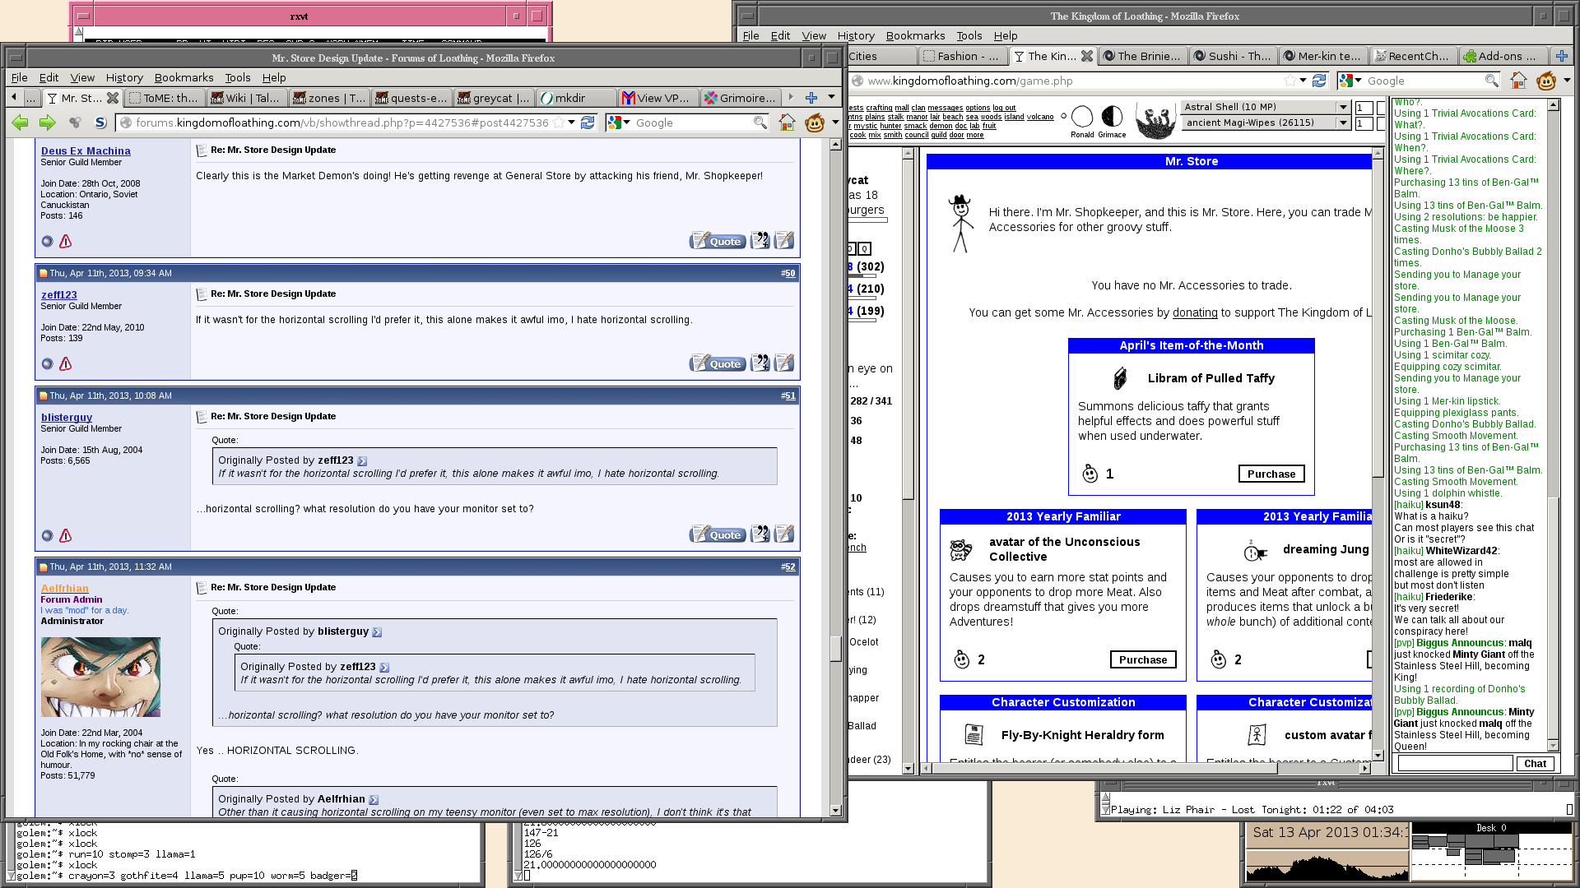Open Bookmarks menu in game window
The width and height of the screenshot is (1580, 888).
point(915,35)
